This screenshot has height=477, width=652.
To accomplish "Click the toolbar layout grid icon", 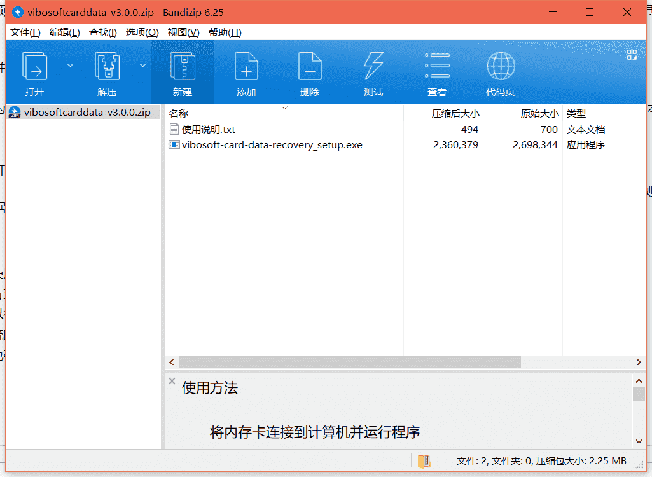I will 632,55.
